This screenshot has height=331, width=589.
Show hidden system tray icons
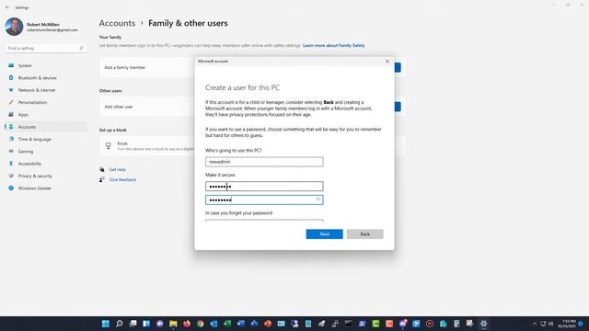point(535,324)
